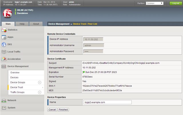
Task: Switch to the About tab
Action: coord(36,24)
